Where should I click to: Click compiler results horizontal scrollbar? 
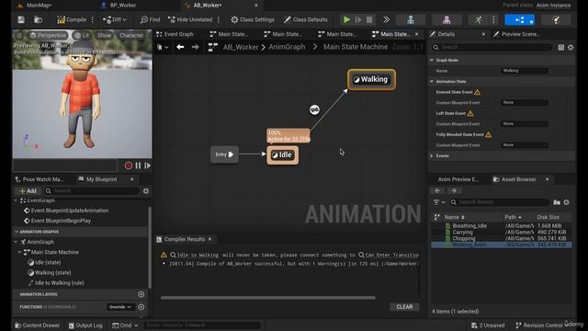[x=267, y=298]
